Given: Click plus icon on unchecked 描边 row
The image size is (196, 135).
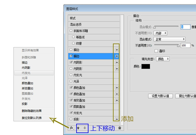Looking at the screenshot, I should (117, 50).
